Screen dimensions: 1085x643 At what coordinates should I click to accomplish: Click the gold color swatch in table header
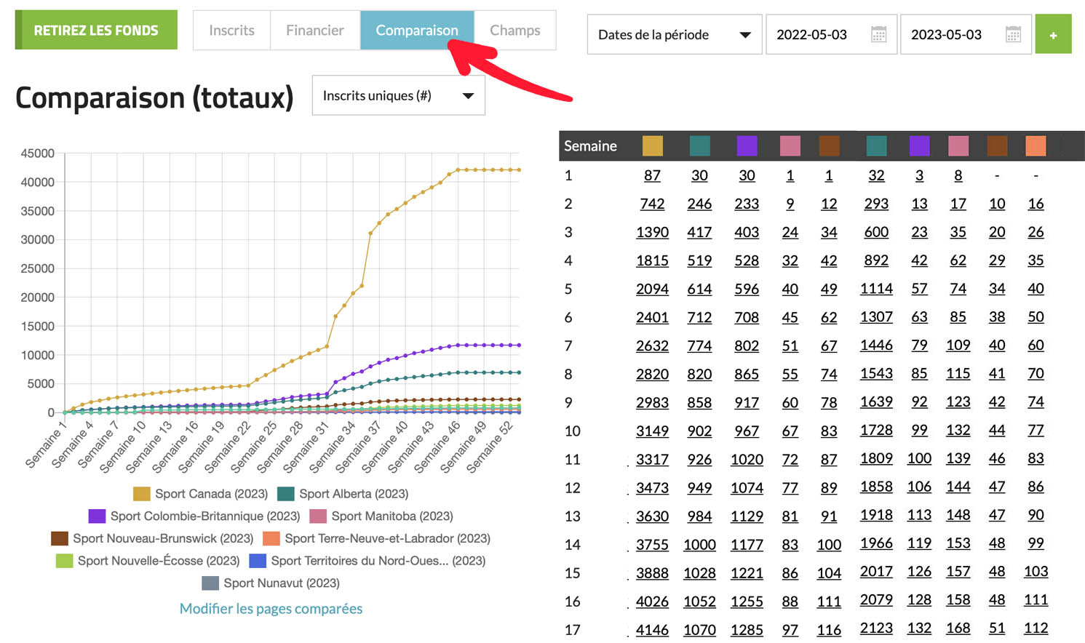(x=653, y=146)
